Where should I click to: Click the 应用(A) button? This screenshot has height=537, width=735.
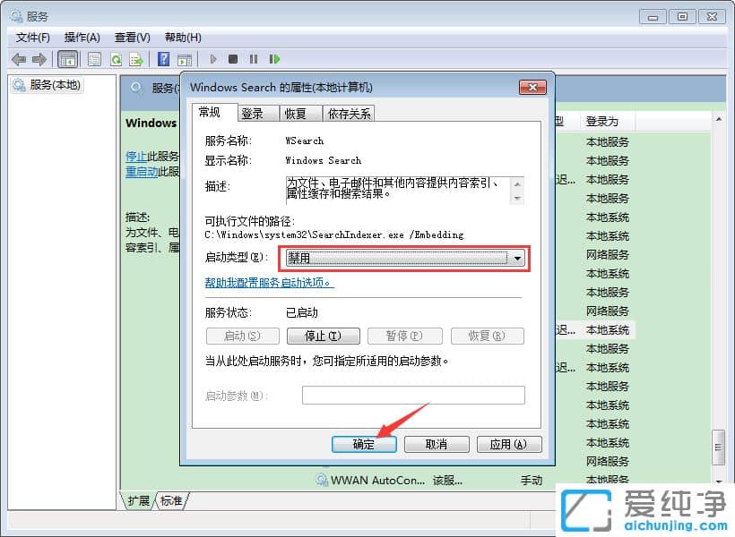509,444
